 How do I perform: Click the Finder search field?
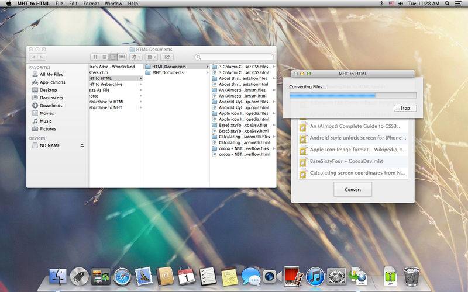[x=235, y=57]
